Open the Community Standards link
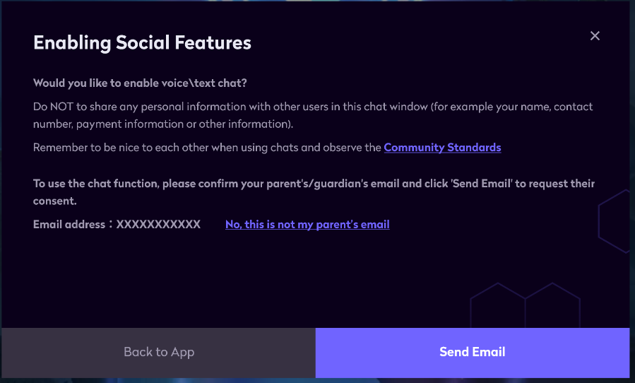The image size is (635, 383). point(442,148)
